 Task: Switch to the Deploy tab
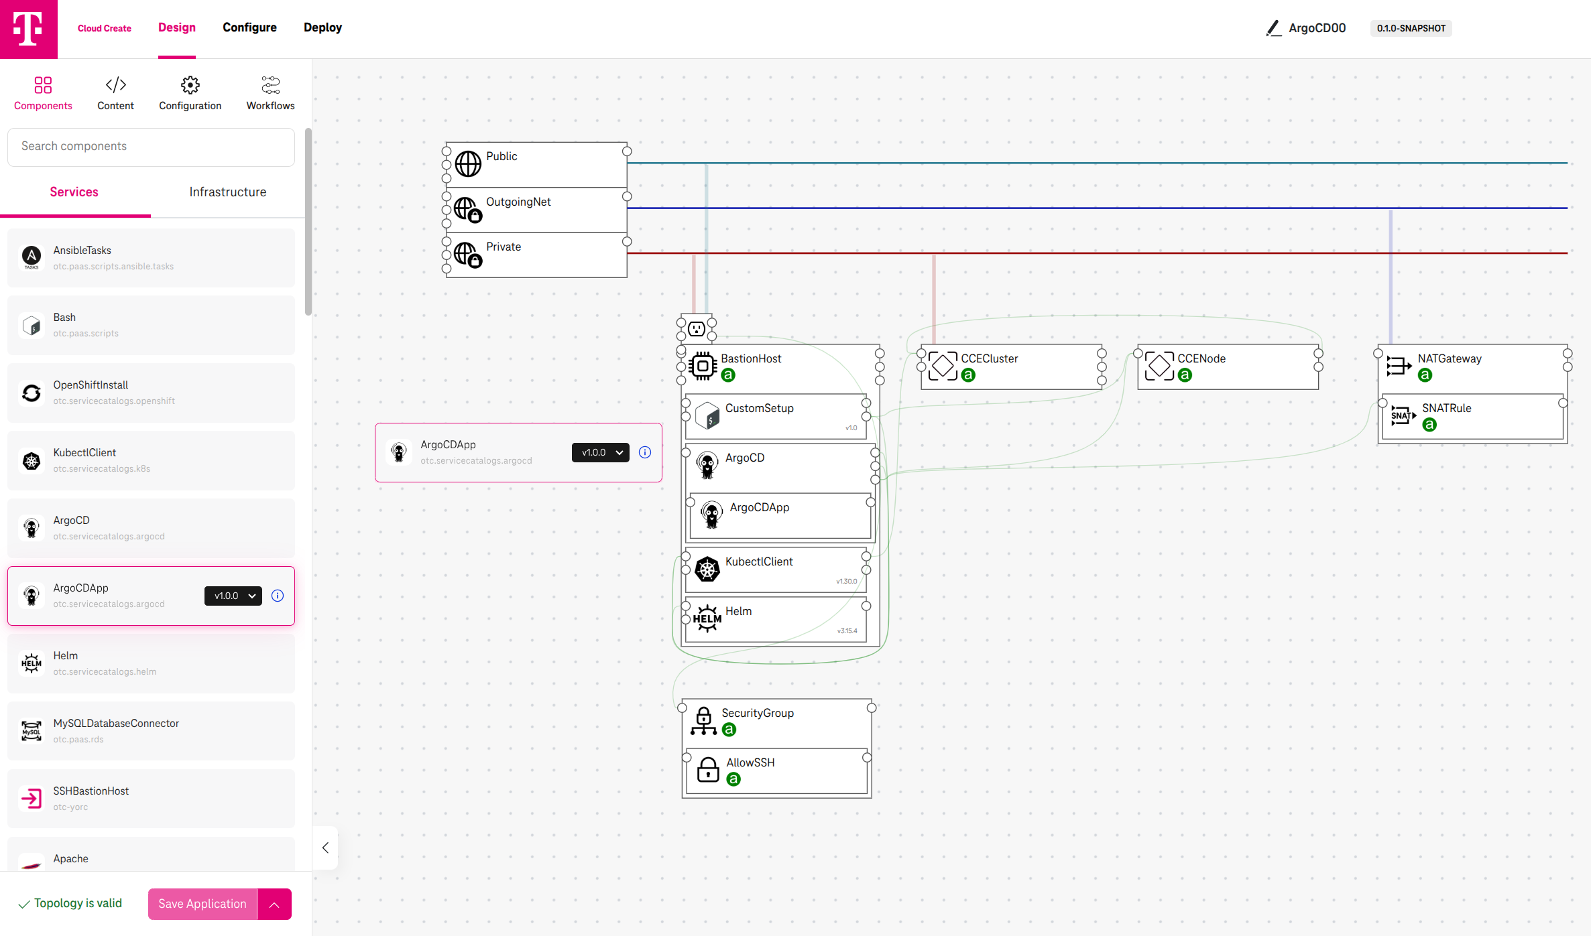(322, 27)
